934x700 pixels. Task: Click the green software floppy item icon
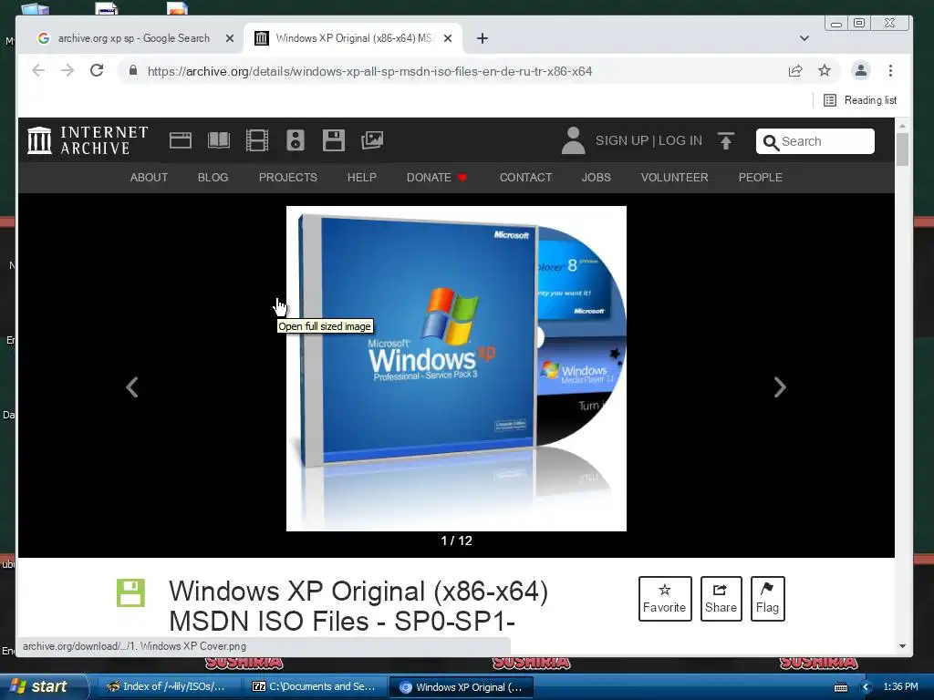click(130, 592)
